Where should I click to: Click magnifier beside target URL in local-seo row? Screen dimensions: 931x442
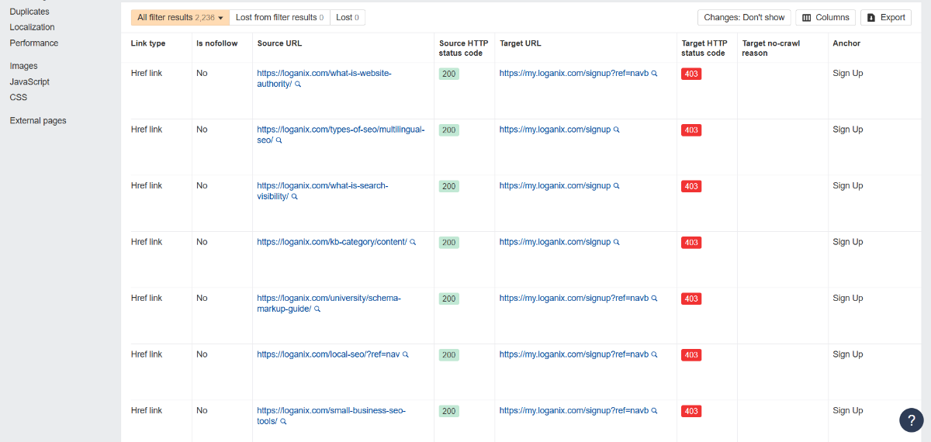pos(654,354)
